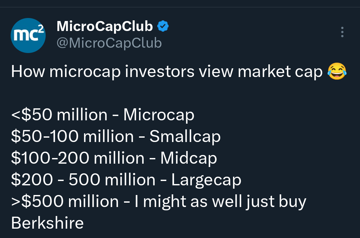Viewport: 360px width, 238px height.
Task: Click the "Microcap" label after "<$50 million"
Action: coord(159,115)
